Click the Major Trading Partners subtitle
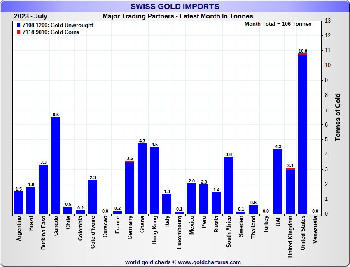 [178, 16]
